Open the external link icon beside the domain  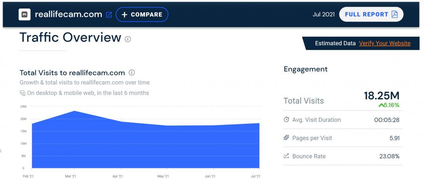click(109, 14)
